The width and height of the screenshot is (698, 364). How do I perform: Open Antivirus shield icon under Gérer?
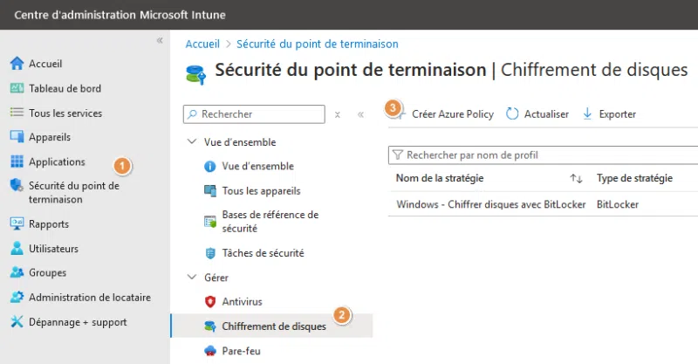point(209,301)
